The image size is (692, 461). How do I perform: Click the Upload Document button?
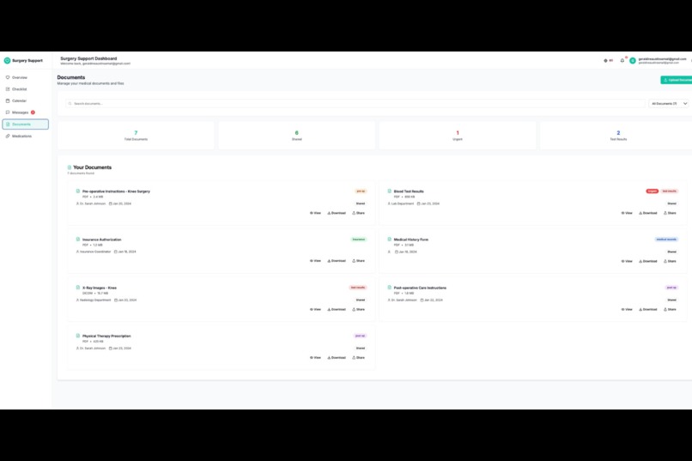[x=677, y=80]
